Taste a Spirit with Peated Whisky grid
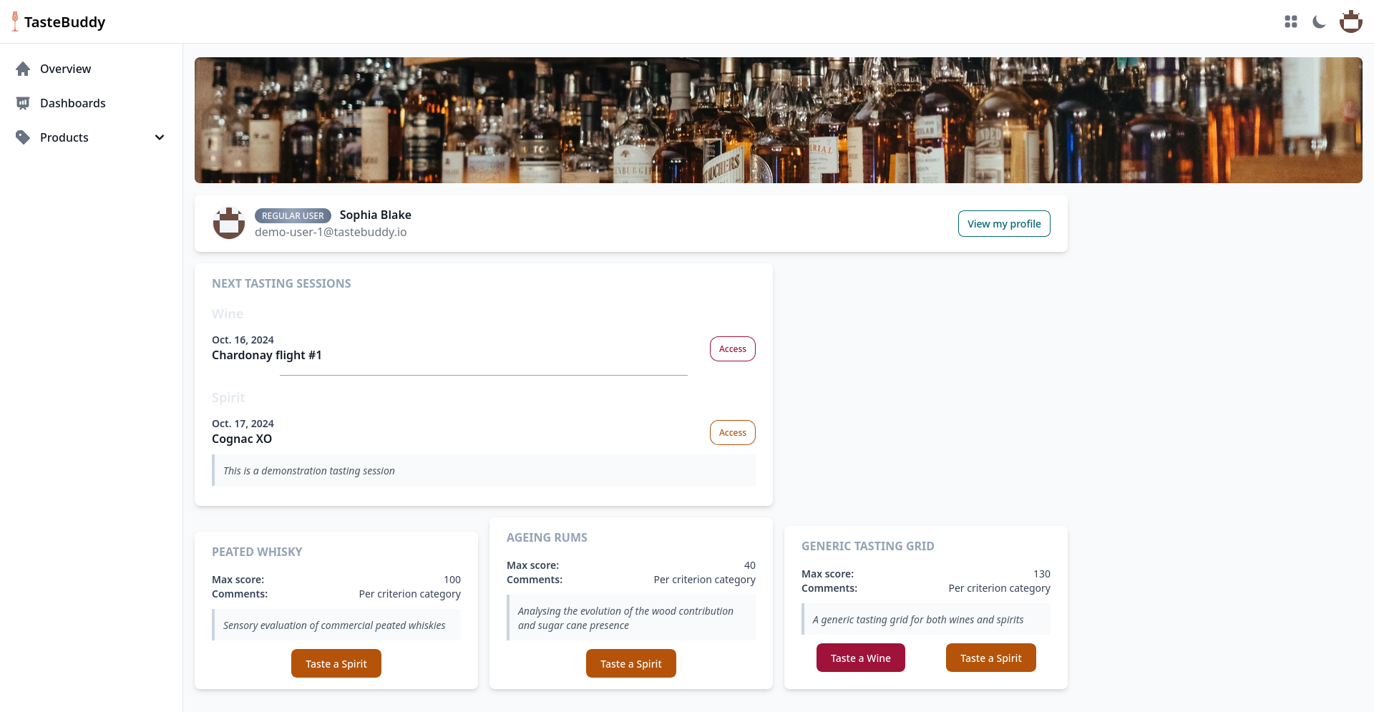Image resolution: width=1374 pixels, height=712 pixels. [336, 663]
